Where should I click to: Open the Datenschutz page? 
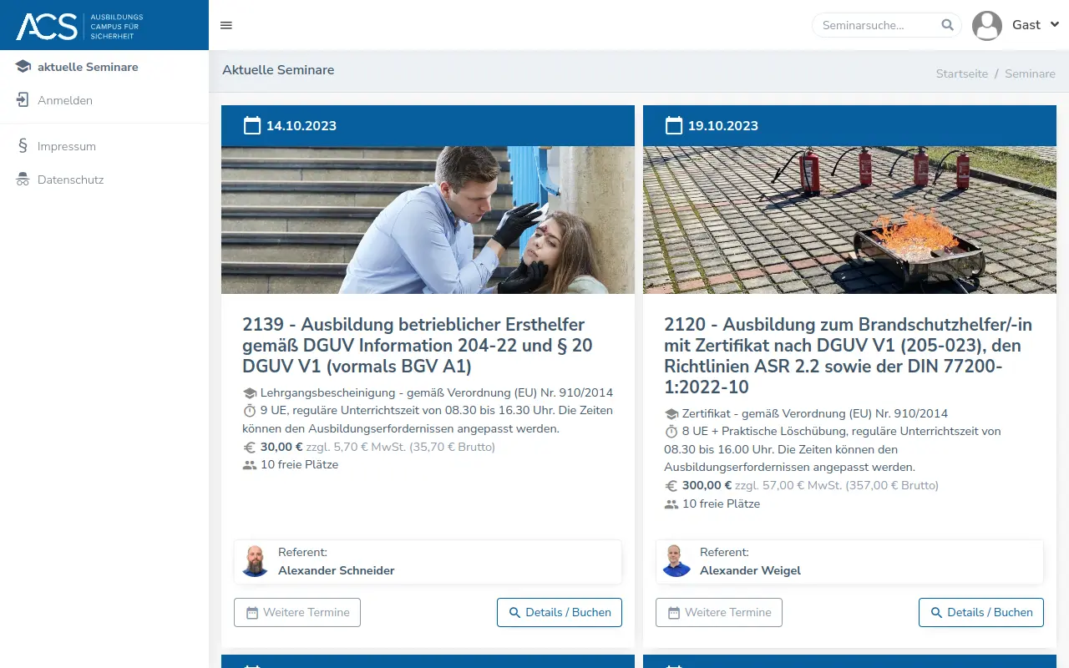point(71,180)
